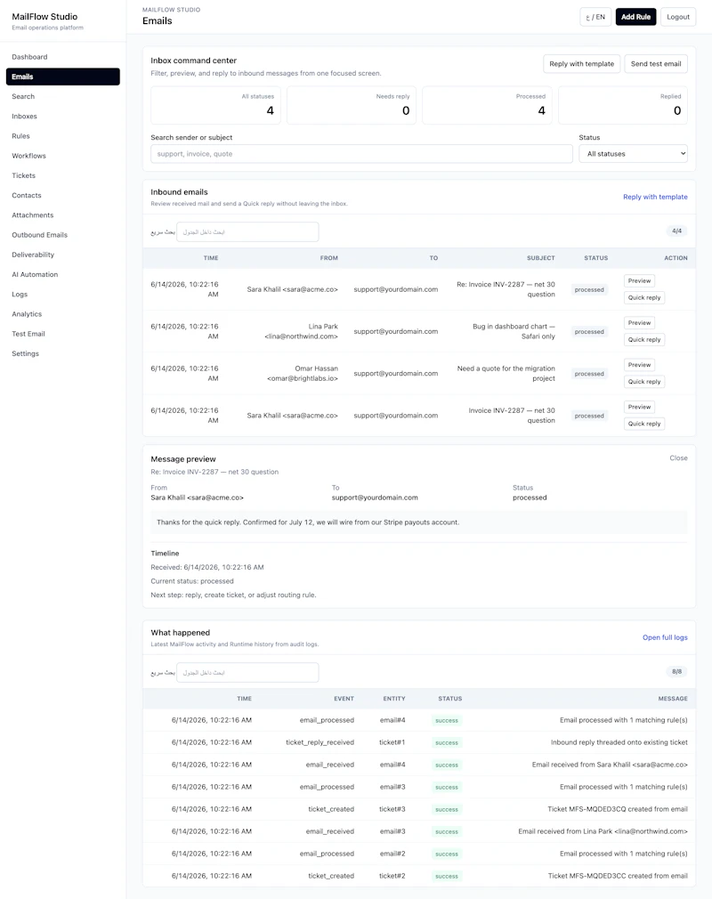This screenshot has height=899, width=712.
Task: Open Test Email page
Action: 28,334
